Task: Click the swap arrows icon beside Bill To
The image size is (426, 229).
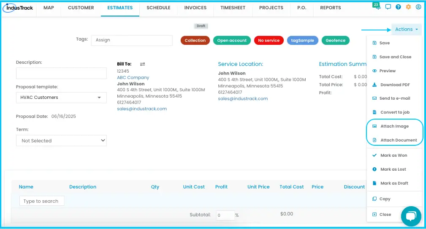Action: 142,64
